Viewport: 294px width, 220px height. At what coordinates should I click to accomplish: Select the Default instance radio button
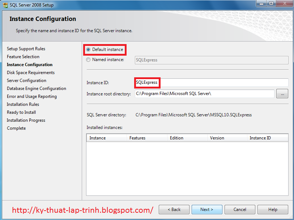(x=88, y=49)
